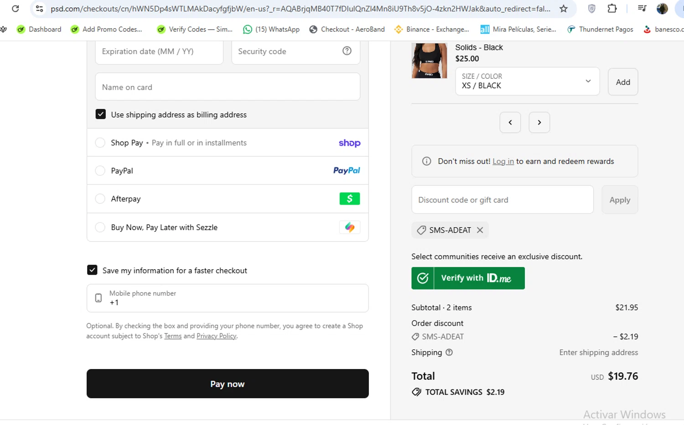Click the browser address bar URL
The image size is (684, 425).
[x=301, y=9]
